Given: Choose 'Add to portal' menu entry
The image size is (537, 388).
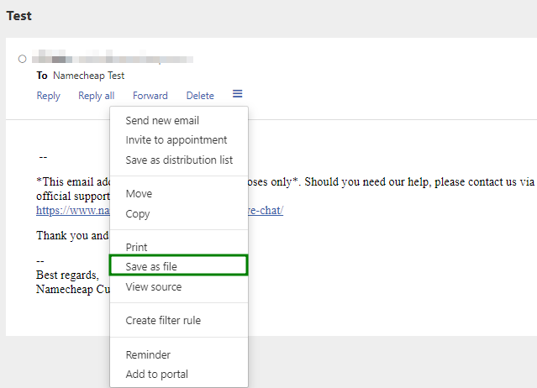Looking at the screenshot, I should (156, 374).
